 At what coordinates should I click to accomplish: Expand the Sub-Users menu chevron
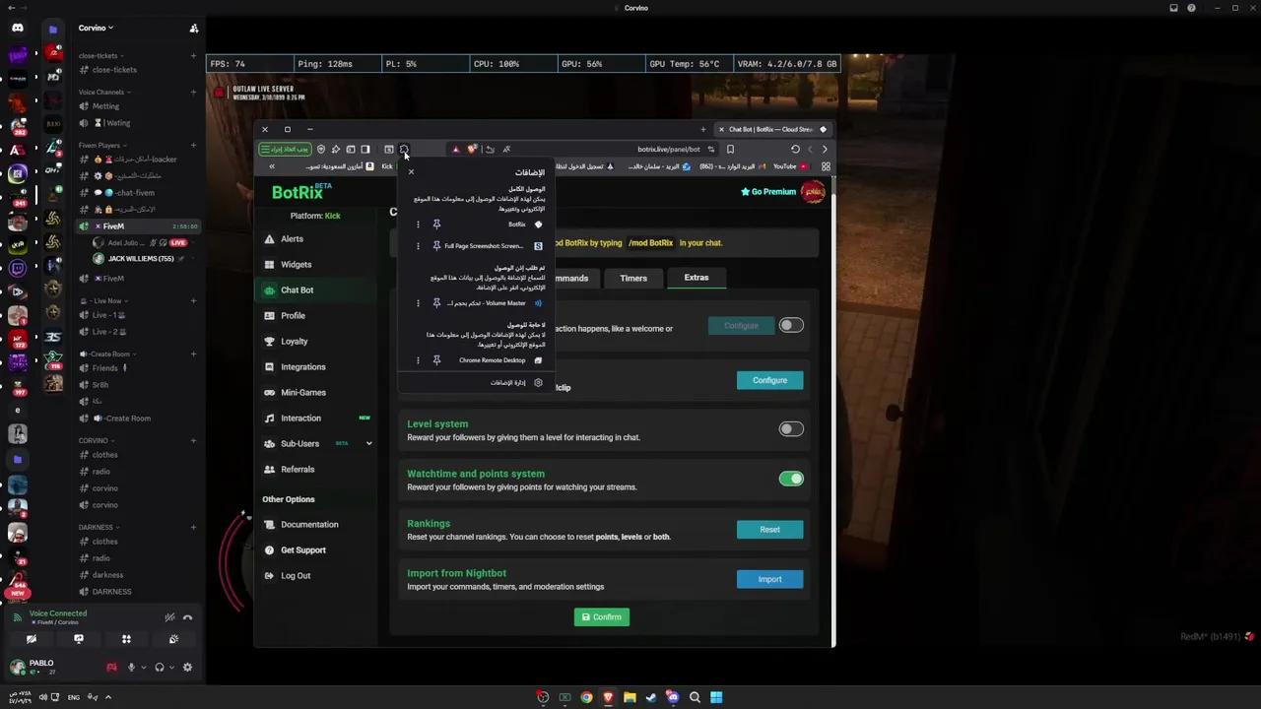(x=368, y=444)
